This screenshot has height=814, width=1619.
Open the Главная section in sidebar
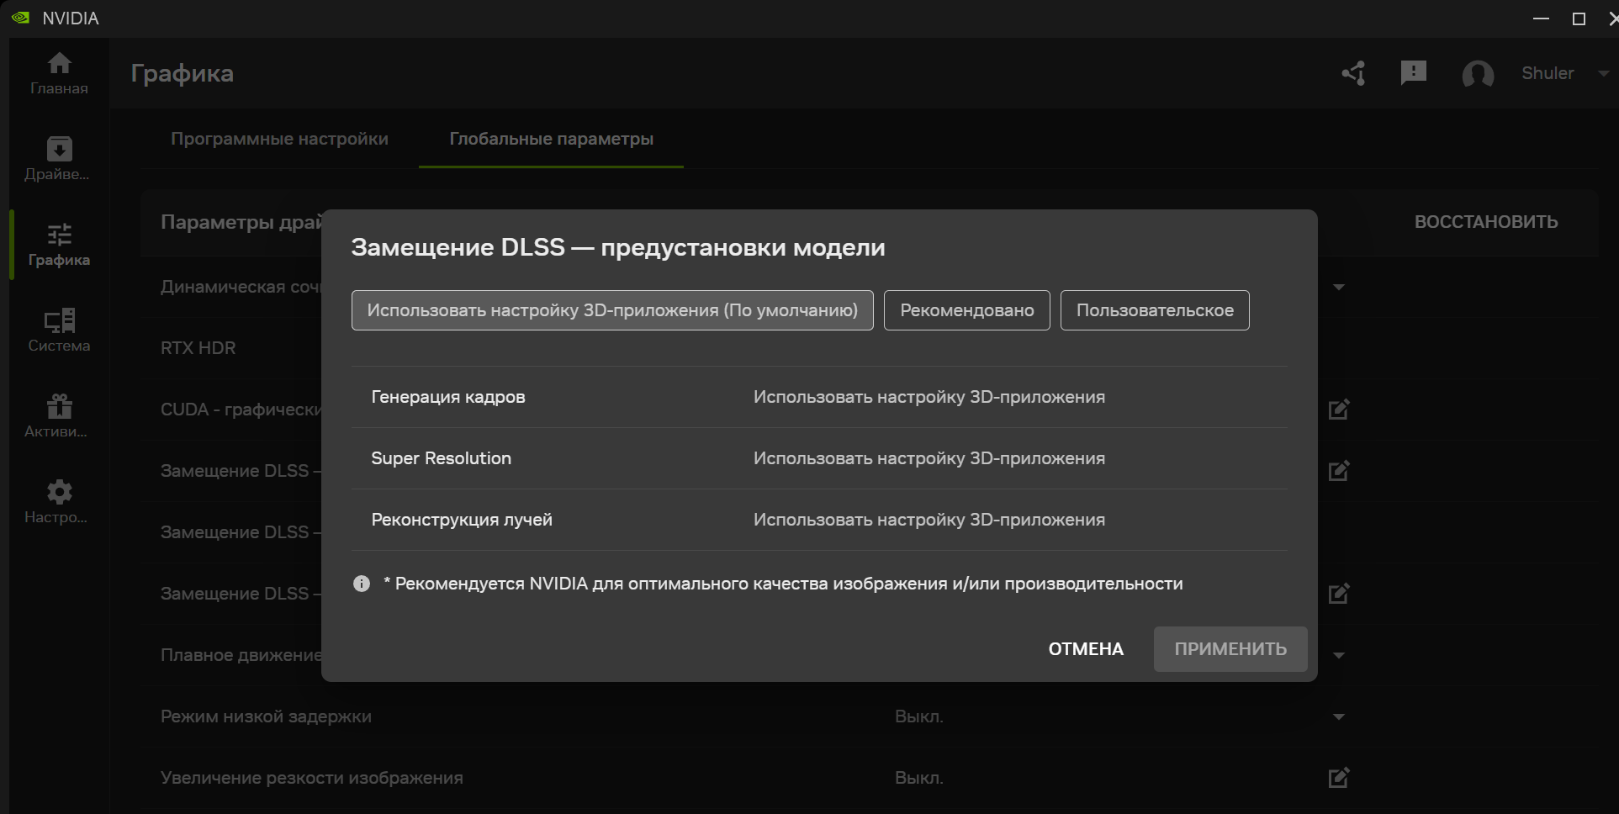click(58, 71)
